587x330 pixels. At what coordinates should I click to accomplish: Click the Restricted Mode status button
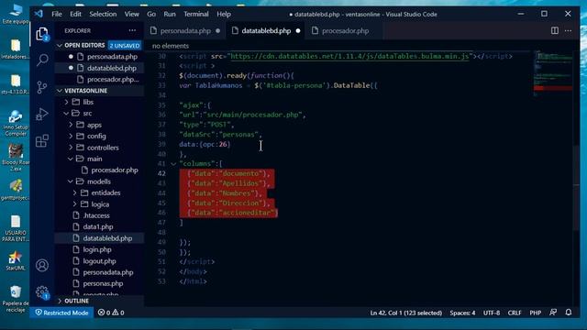pos(61,313)
